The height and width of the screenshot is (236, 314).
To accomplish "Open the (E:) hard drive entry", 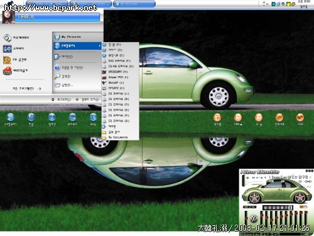I will pyautogui.click(x=120, y=55).
